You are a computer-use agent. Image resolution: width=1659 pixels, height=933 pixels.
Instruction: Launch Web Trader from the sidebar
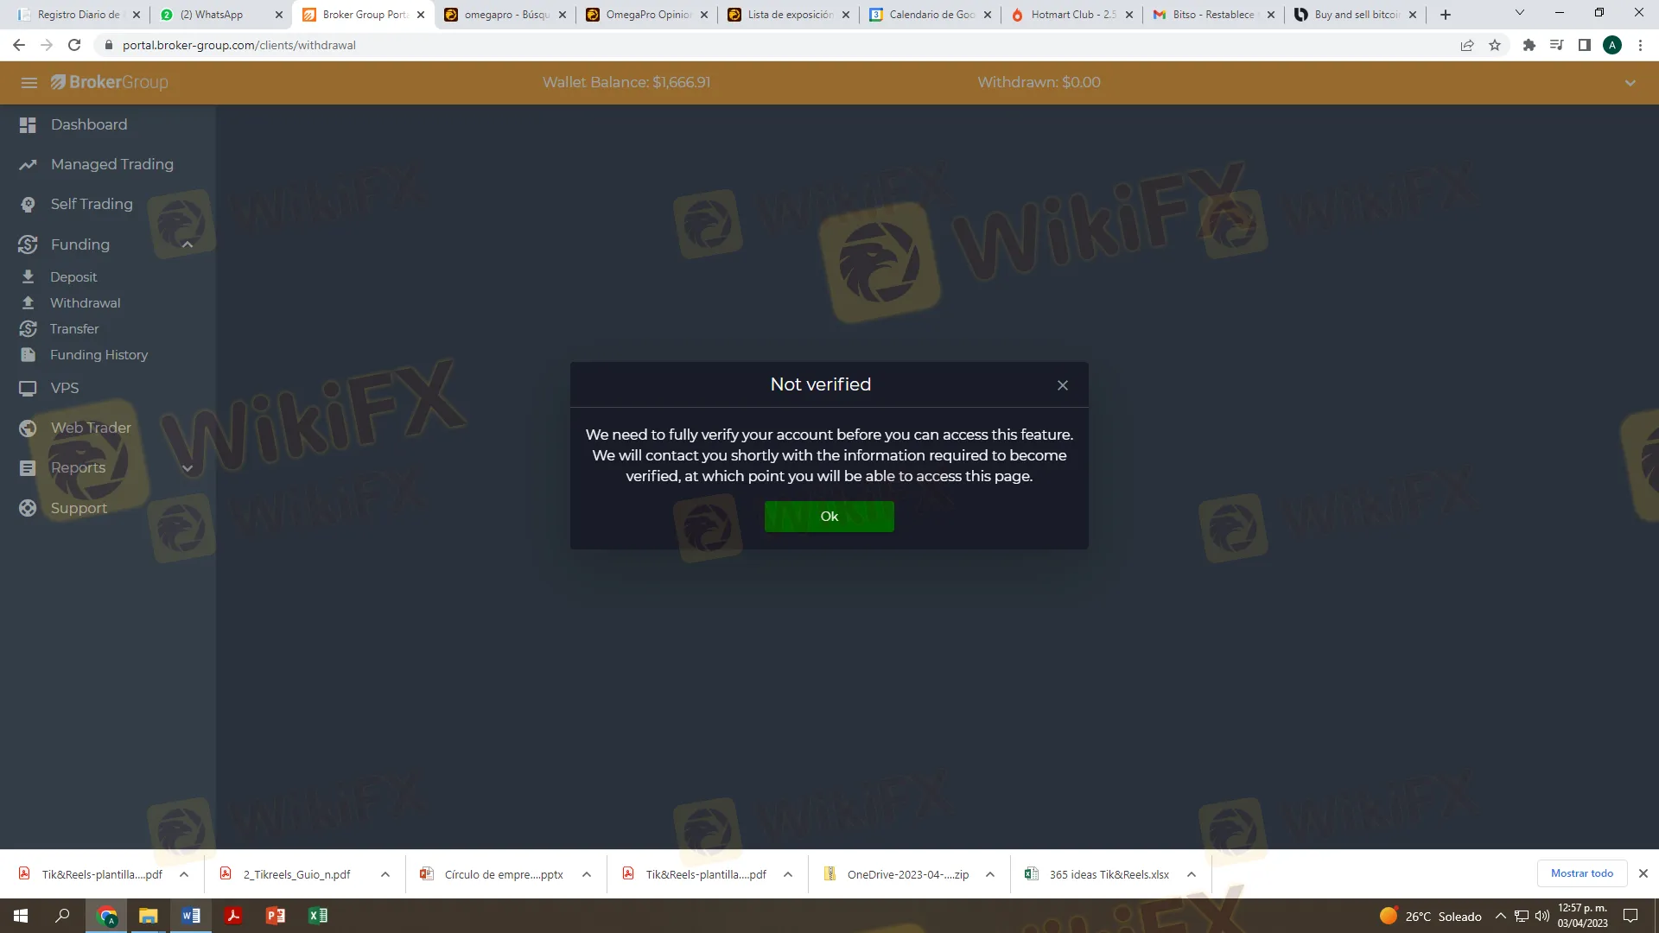pos(91,428)
